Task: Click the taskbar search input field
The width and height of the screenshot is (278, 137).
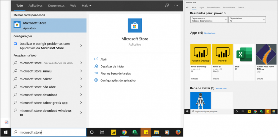Action: (49, 132)
